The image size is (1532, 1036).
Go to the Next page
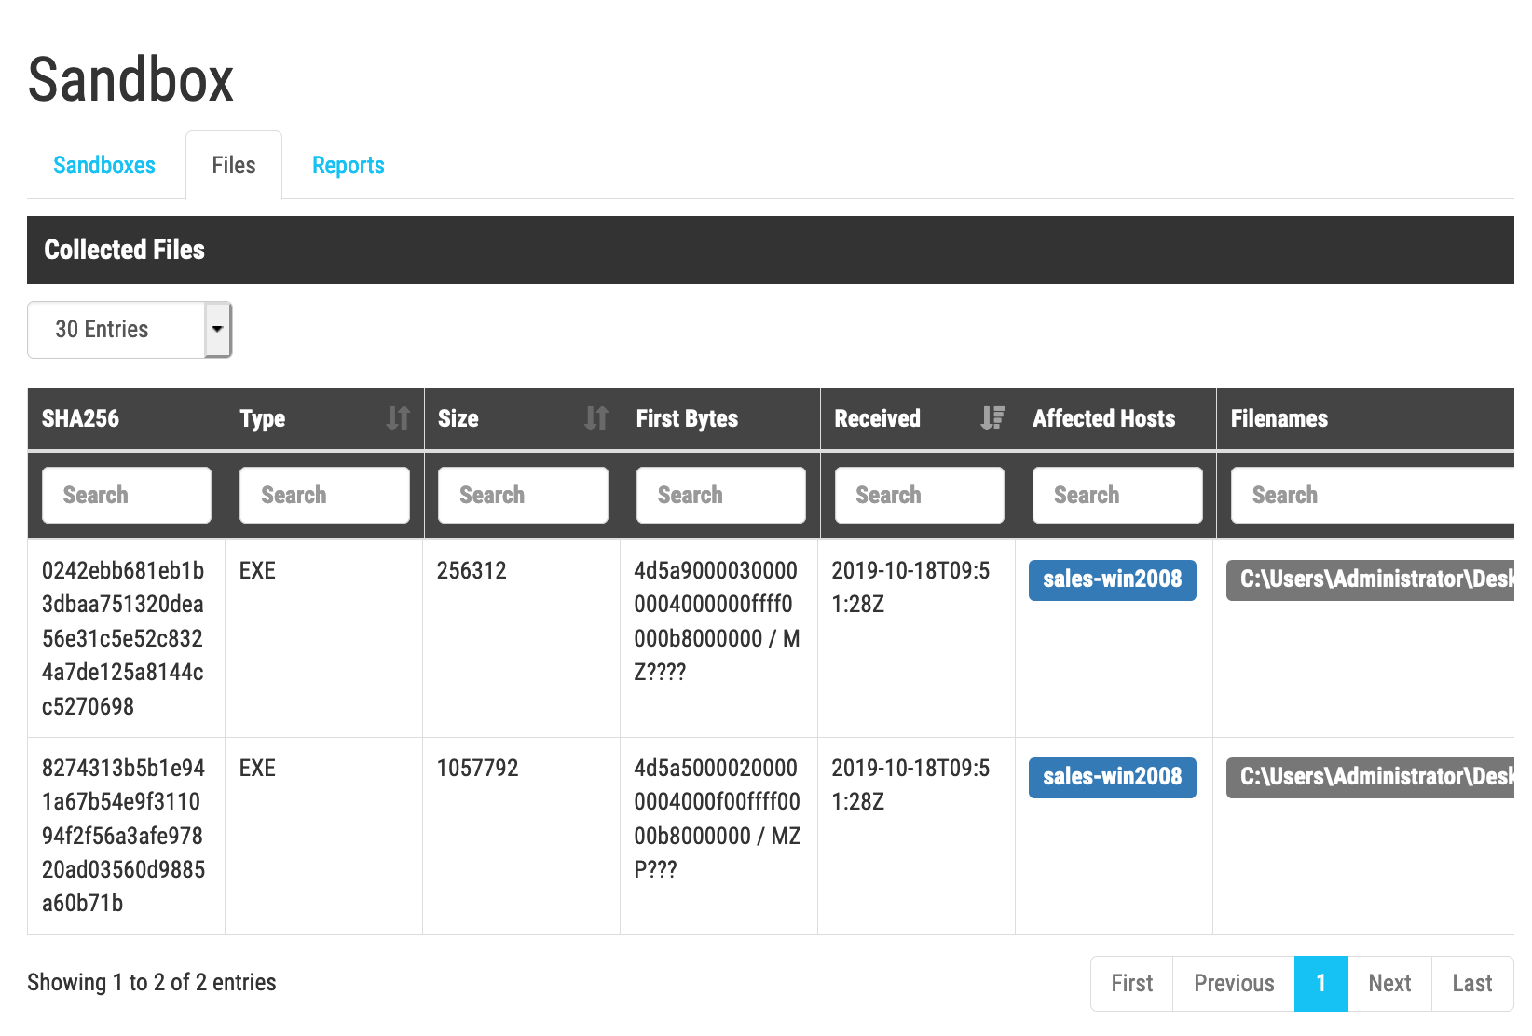pyautogui.click(x=1389, y=983)
